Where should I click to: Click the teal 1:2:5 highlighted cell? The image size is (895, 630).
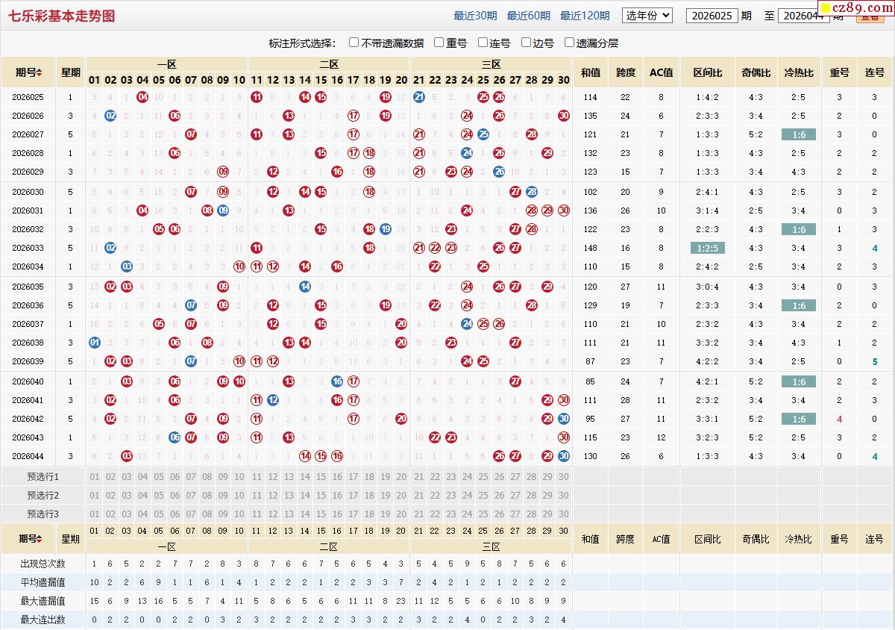coord(706,248)
